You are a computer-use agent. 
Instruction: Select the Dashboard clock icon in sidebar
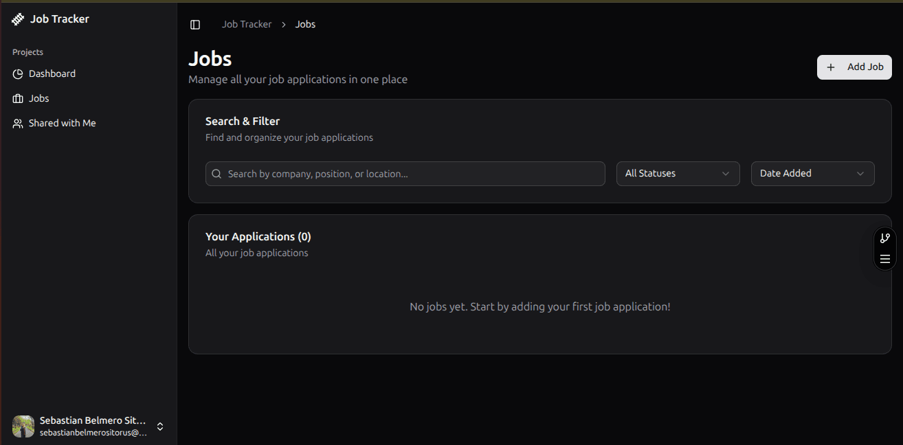(17, 73)
